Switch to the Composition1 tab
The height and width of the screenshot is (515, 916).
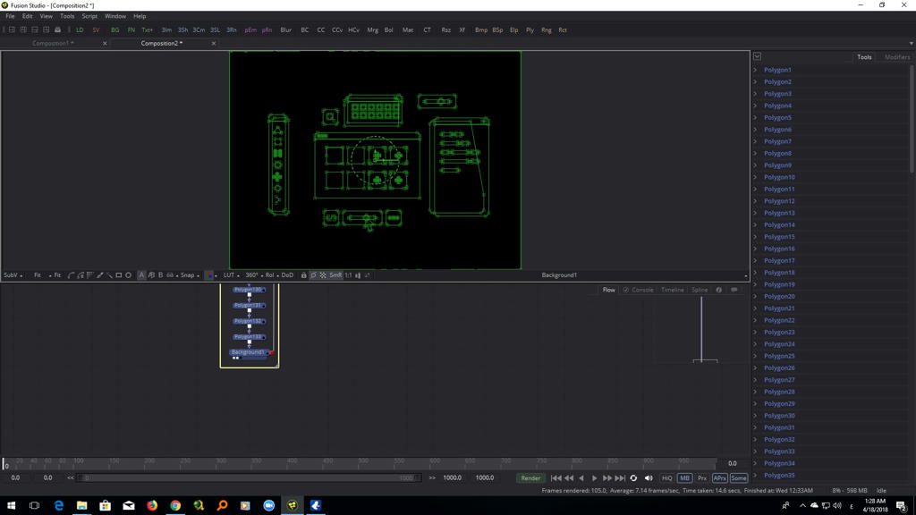pyautogui.click(x=53, y=43)
